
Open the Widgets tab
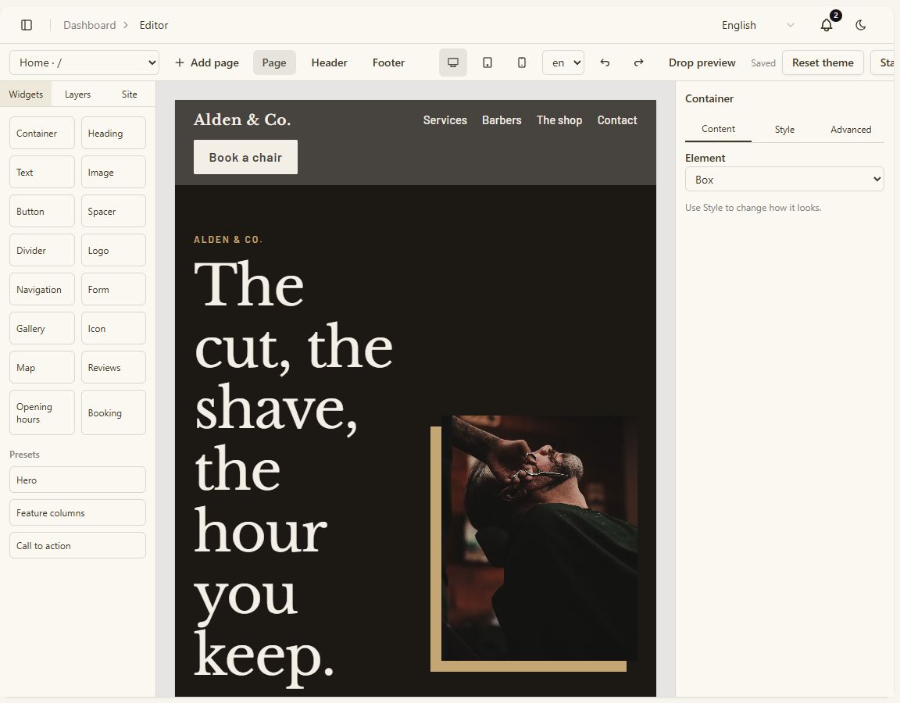[x=26, y=94]
